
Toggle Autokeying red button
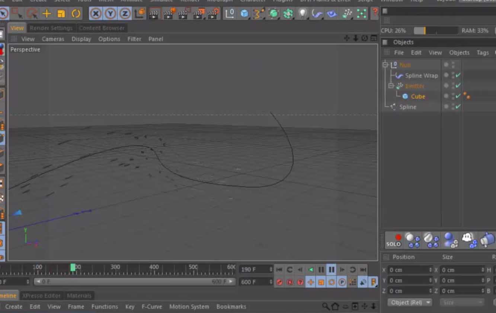[x=290, y=282]
